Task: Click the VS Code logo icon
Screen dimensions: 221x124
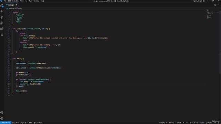Action: pos(1,1)
